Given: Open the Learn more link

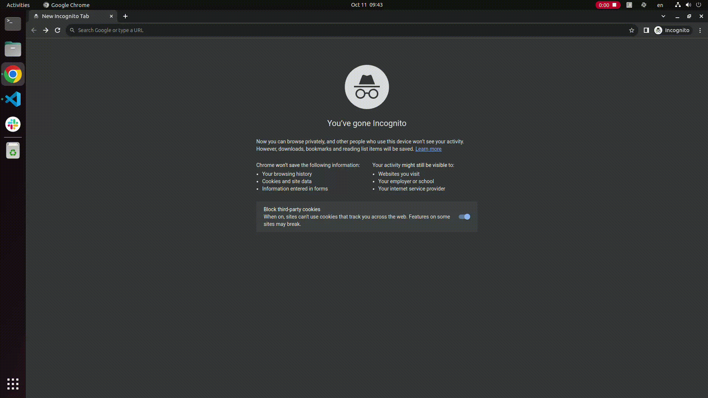Looking at the screenshot, I should 428,149.
